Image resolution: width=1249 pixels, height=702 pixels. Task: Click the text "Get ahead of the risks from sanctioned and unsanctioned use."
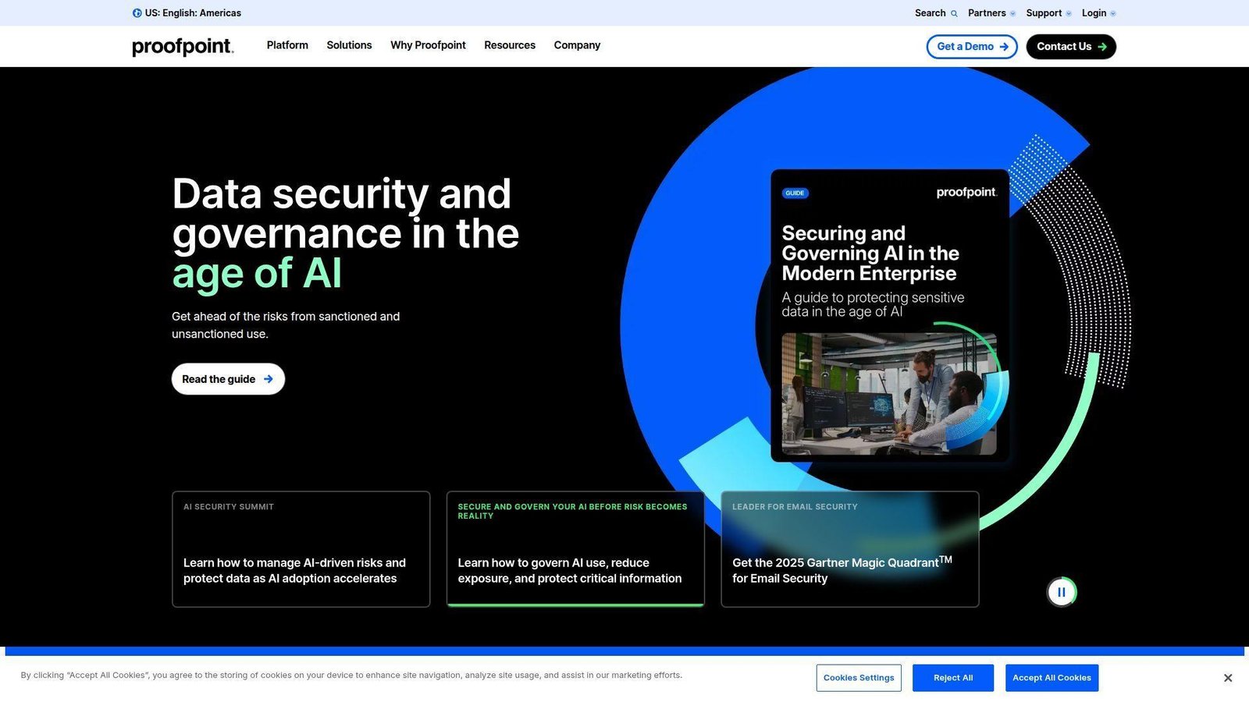pos(286,325)
